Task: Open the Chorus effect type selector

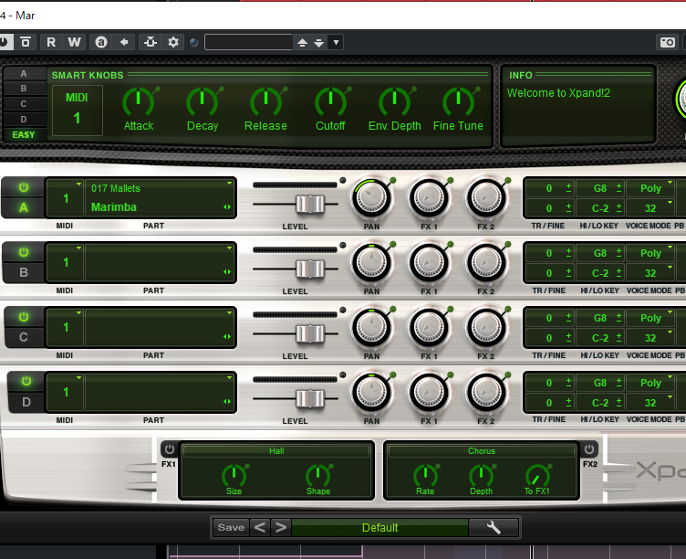Action: coord(482,451)
